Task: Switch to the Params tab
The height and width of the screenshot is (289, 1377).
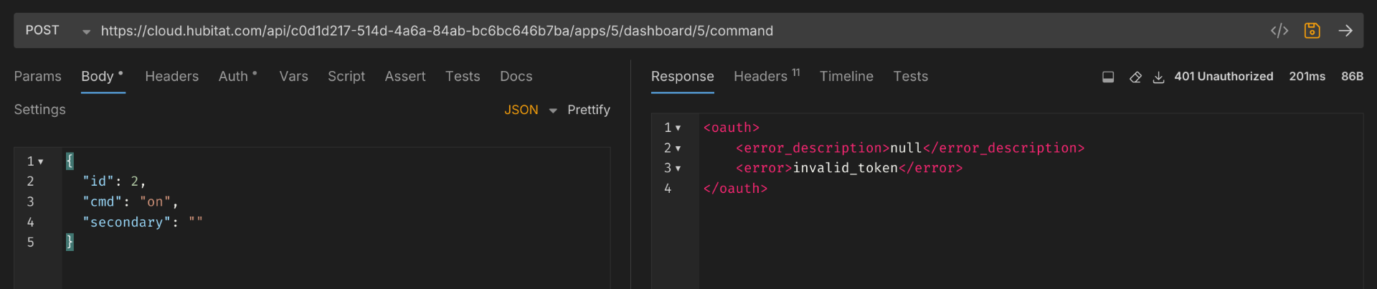Action: pyautogui.click(x=37, y=76)
